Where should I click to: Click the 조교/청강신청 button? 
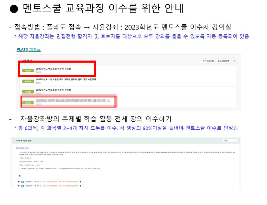pos(223,61)
